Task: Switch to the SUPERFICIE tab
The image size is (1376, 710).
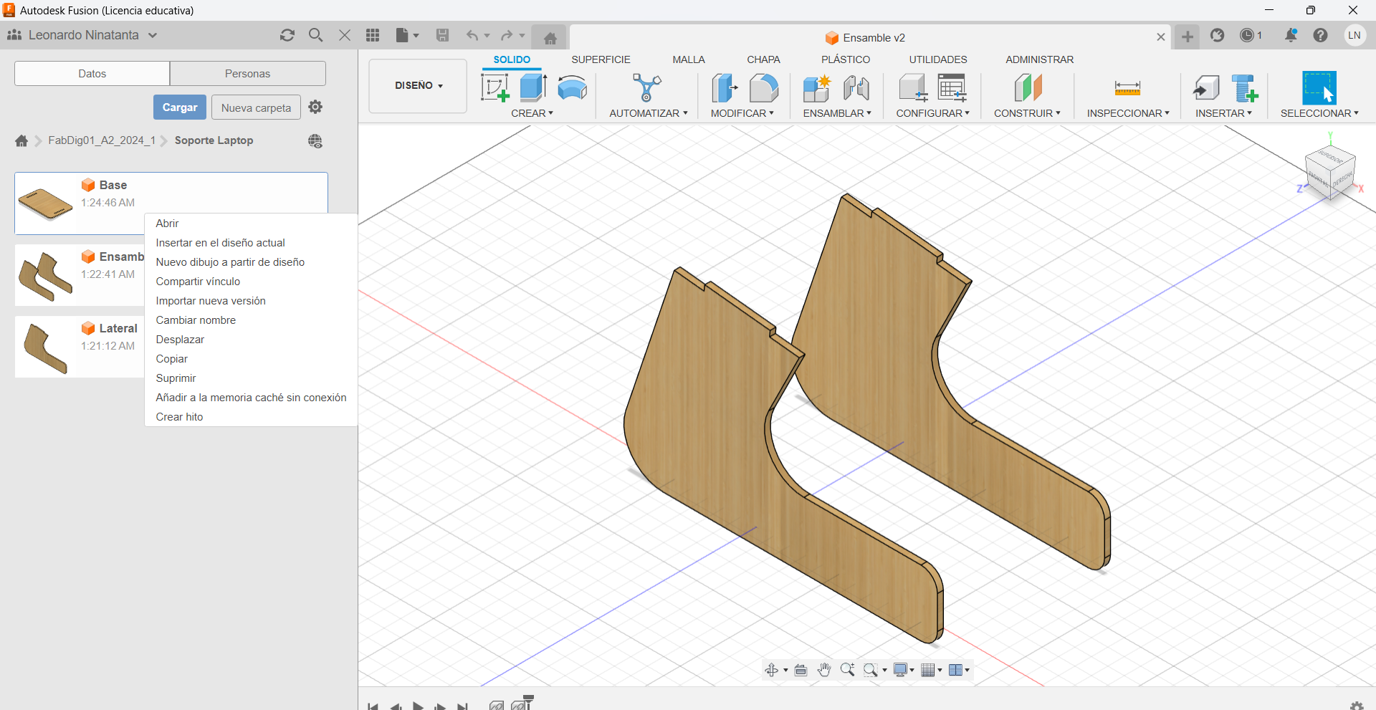Action: (x=601, y=59)
